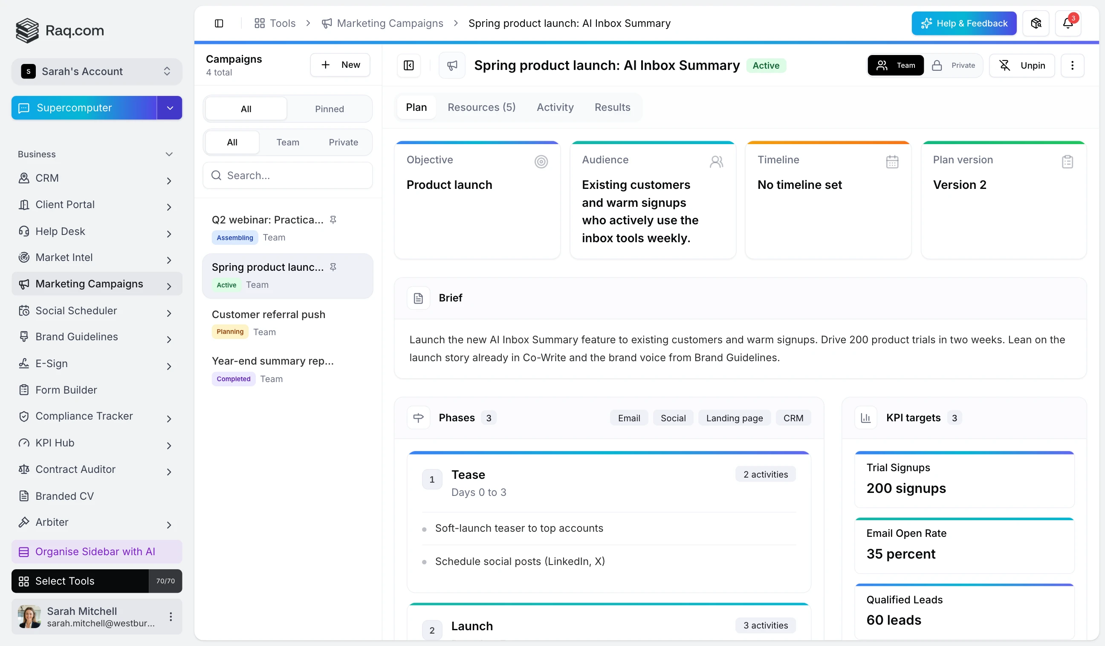
Task: Click the Audience people icon
Action: click(717, 161)
